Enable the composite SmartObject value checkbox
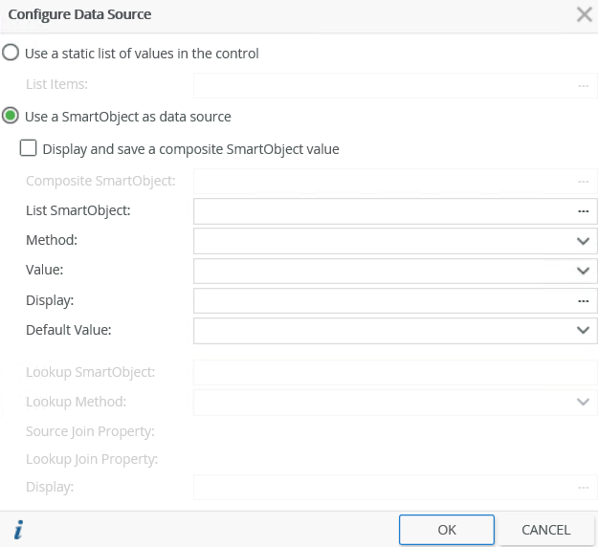 coord(29,149)
